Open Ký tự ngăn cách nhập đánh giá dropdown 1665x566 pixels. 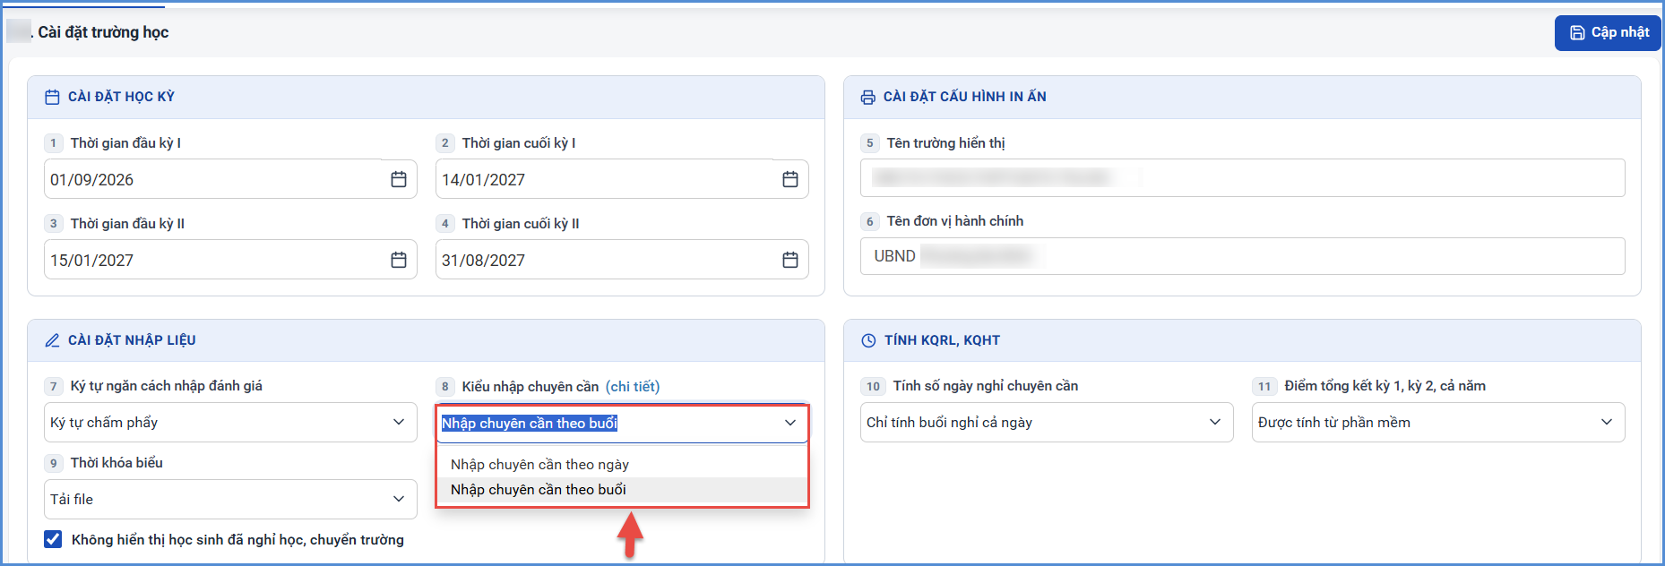(230, 422)
